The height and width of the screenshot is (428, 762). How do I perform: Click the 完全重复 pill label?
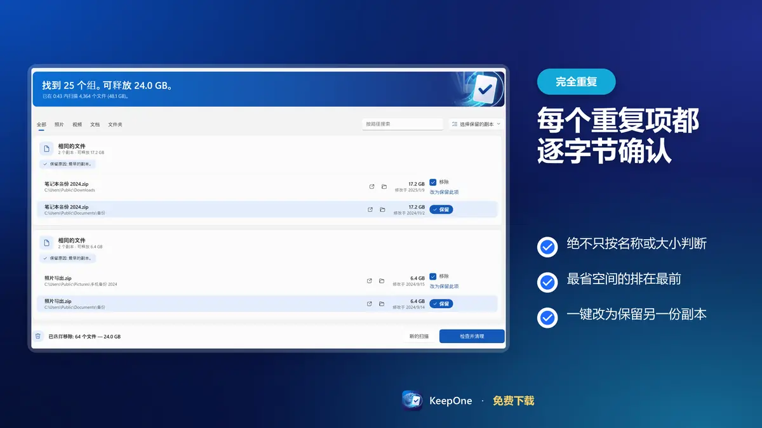(x=576, y=82)
